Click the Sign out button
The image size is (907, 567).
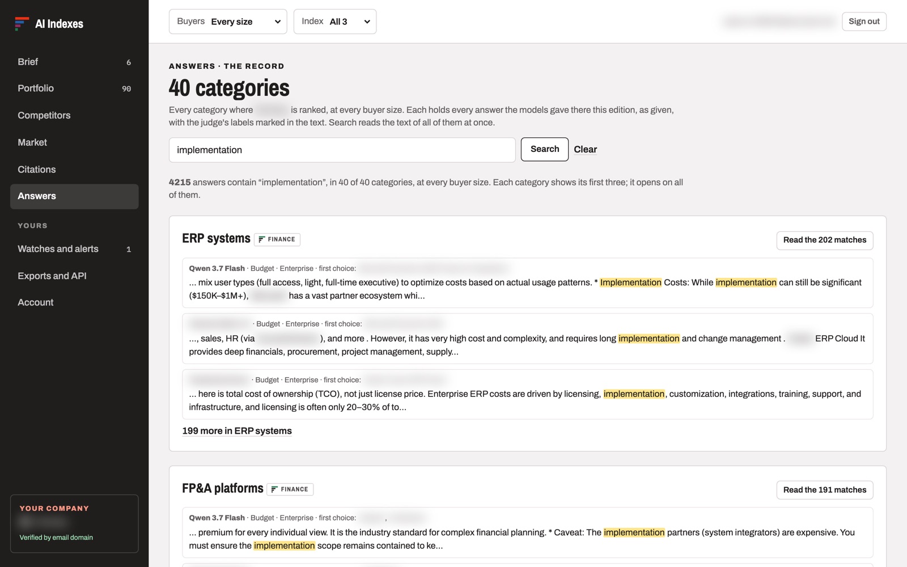864,22
